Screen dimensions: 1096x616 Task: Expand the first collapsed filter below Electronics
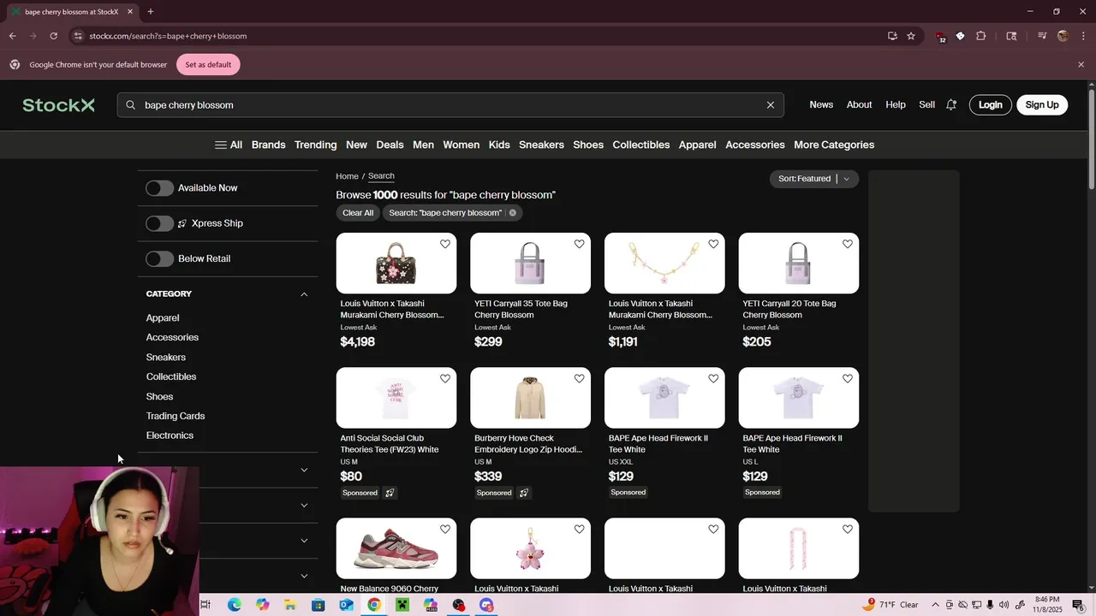tap(304, 470)
